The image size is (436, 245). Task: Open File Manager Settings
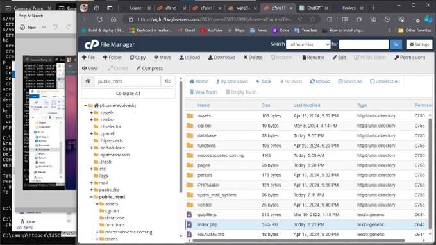(419, 44)
